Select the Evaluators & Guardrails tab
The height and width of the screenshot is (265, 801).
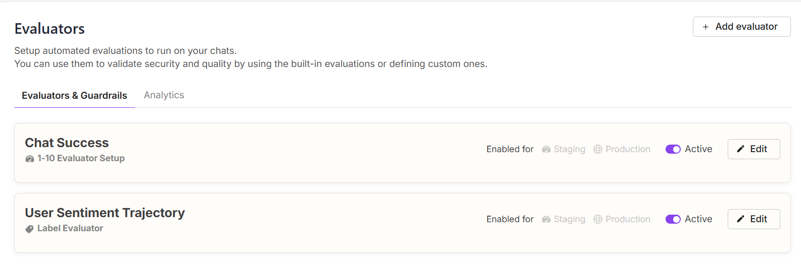coord(74,96)
